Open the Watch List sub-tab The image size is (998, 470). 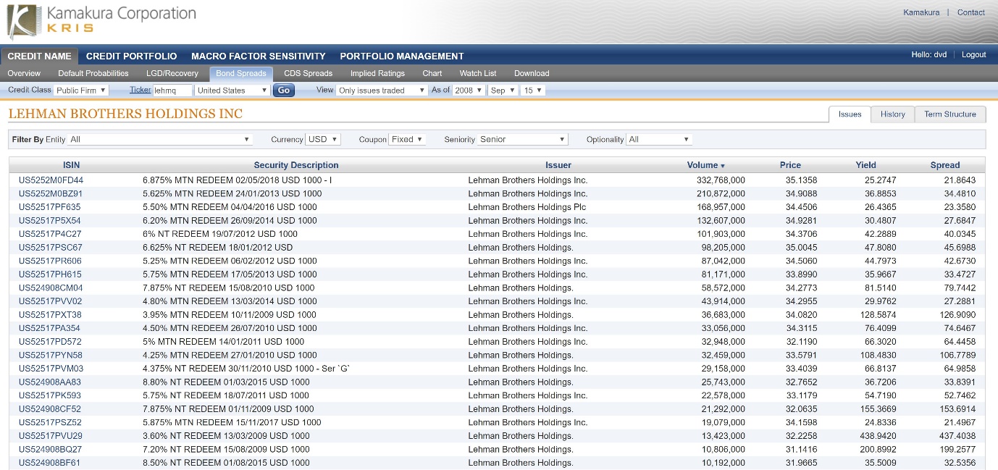(x=478, y=73)
